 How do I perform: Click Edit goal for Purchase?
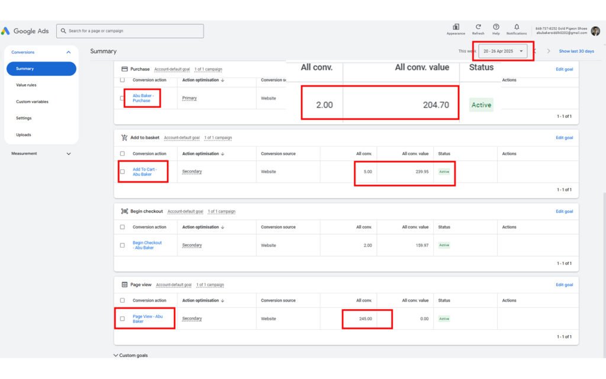pos(564,69)
